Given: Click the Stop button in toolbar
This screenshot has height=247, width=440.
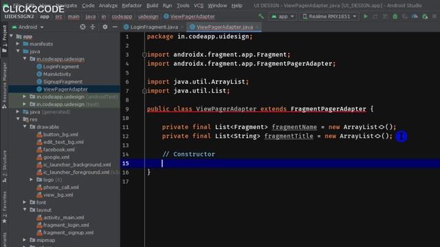Looking at the screenshot, I should (434, 16).
